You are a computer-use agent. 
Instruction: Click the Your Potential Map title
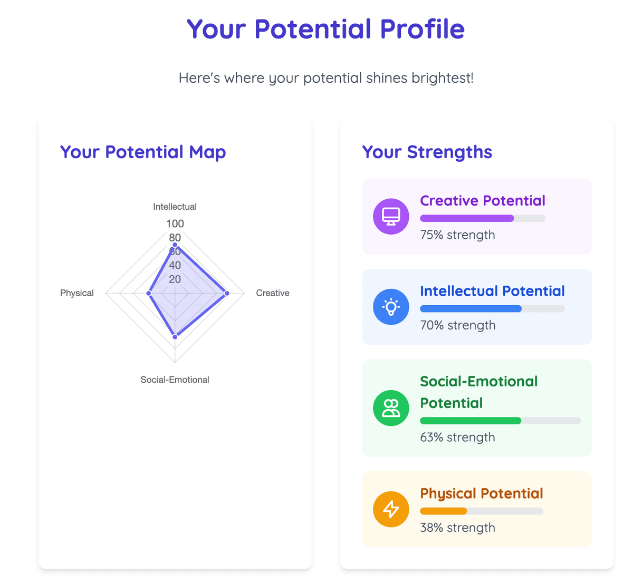143,152
